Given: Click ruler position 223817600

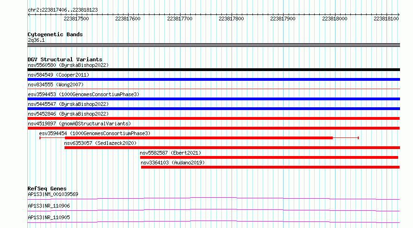Looking at the screenshot, I should coord(128,19).
